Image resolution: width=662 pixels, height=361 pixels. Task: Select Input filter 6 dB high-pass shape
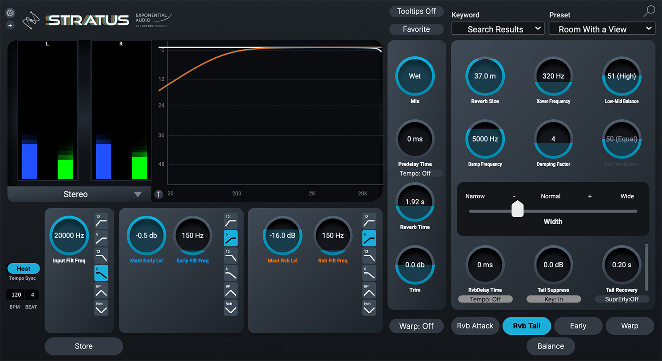(x=101, y=238)
